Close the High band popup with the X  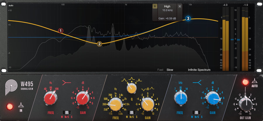[180, 6]
